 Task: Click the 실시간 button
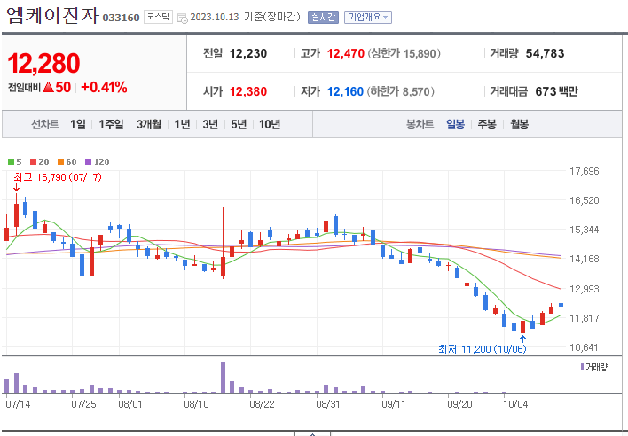[x=323, y=17]
